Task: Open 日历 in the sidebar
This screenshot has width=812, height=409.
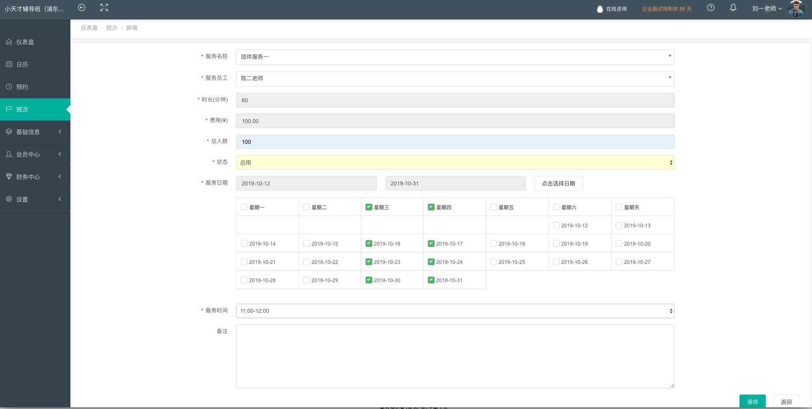Action: (x=22, y=64)
